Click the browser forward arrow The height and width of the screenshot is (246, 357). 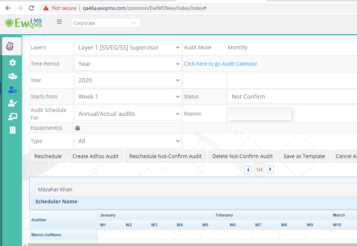click(x=20, y=8)
